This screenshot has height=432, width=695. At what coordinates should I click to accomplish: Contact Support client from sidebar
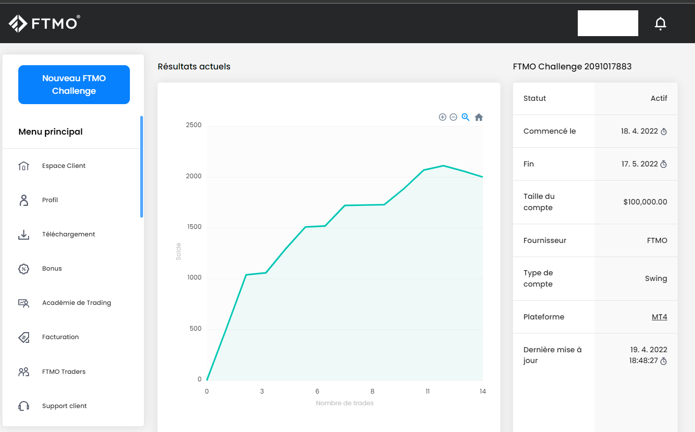pyautogui.click(x=64, y=406)
